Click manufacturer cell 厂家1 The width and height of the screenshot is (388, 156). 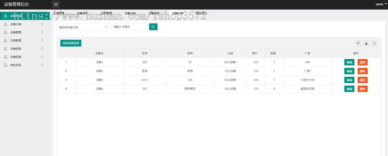(307, 71)
